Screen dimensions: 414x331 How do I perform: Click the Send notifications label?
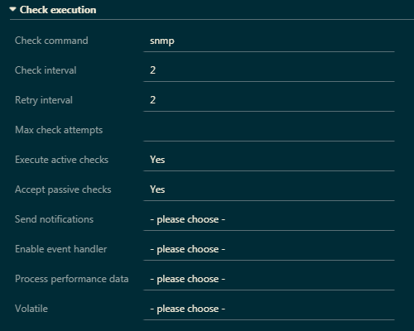pyautogui.click(x=54, y=219)
